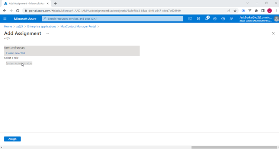Click the left arrow of horizontal scrollbar

[1, 147]
